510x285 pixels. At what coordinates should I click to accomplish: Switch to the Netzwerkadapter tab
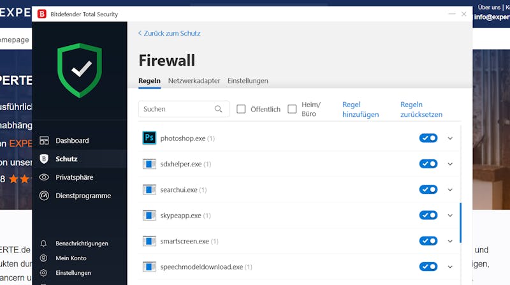pyautogui.click(x=194, y=81)
